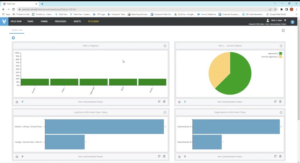Click the blue help question mark icon
The image size is (300, 163).
pos(292,22)
